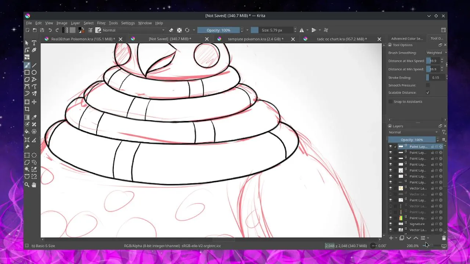Open the toolbar blending mode dropdown

coord(134,30)
